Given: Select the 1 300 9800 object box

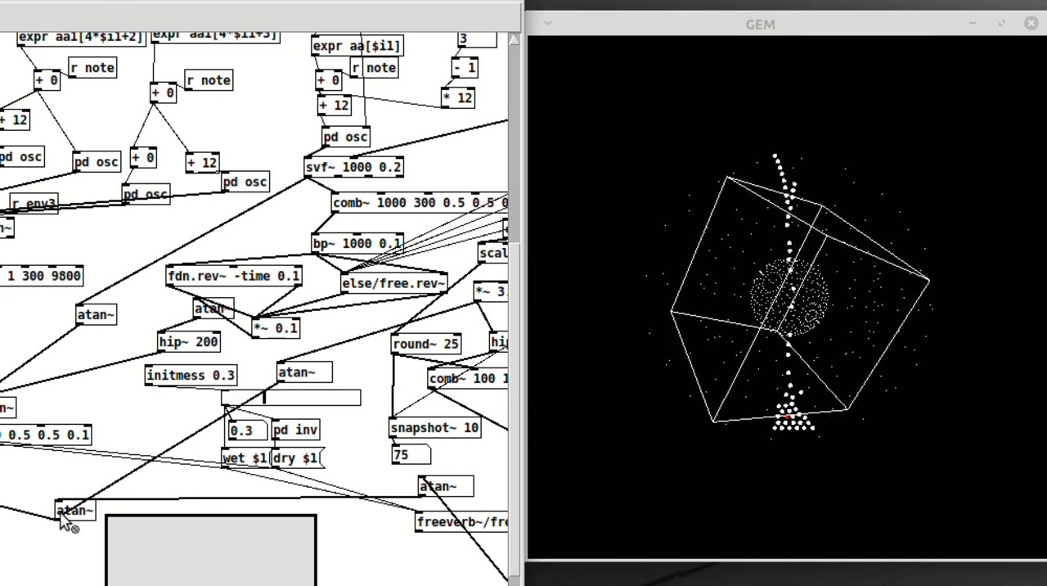Looking at the screenshot, I should [x=41, y=276].
